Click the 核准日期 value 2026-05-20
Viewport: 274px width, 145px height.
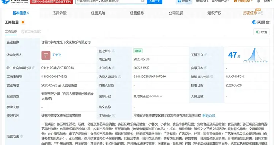point(234,85)
